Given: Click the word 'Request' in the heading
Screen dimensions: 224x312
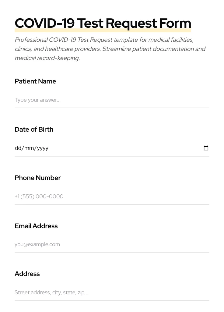Looking at the screenshot, I should pyautogui.click(x=131, y=23).
